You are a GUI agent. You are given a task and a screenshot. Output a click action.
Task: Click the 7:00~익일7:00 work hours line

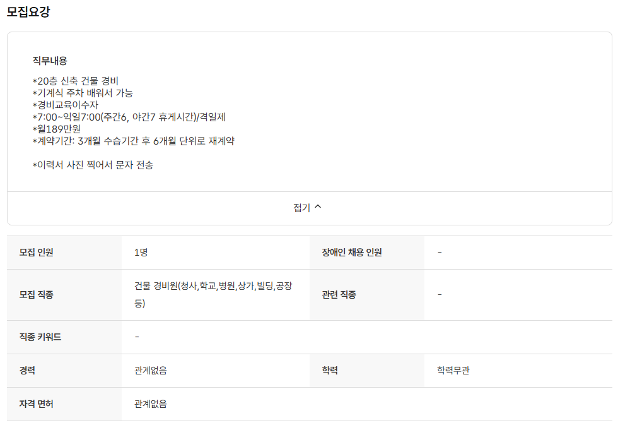[129, 117]
